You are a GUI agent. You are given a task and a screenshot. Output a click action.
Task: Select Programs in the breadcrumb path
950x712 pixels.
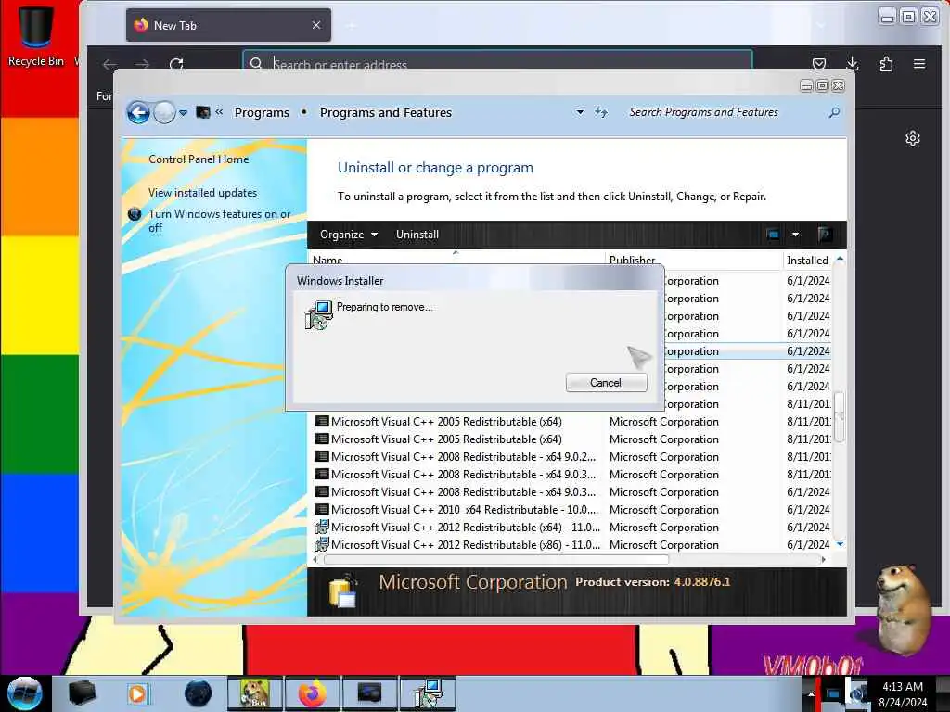262,112
